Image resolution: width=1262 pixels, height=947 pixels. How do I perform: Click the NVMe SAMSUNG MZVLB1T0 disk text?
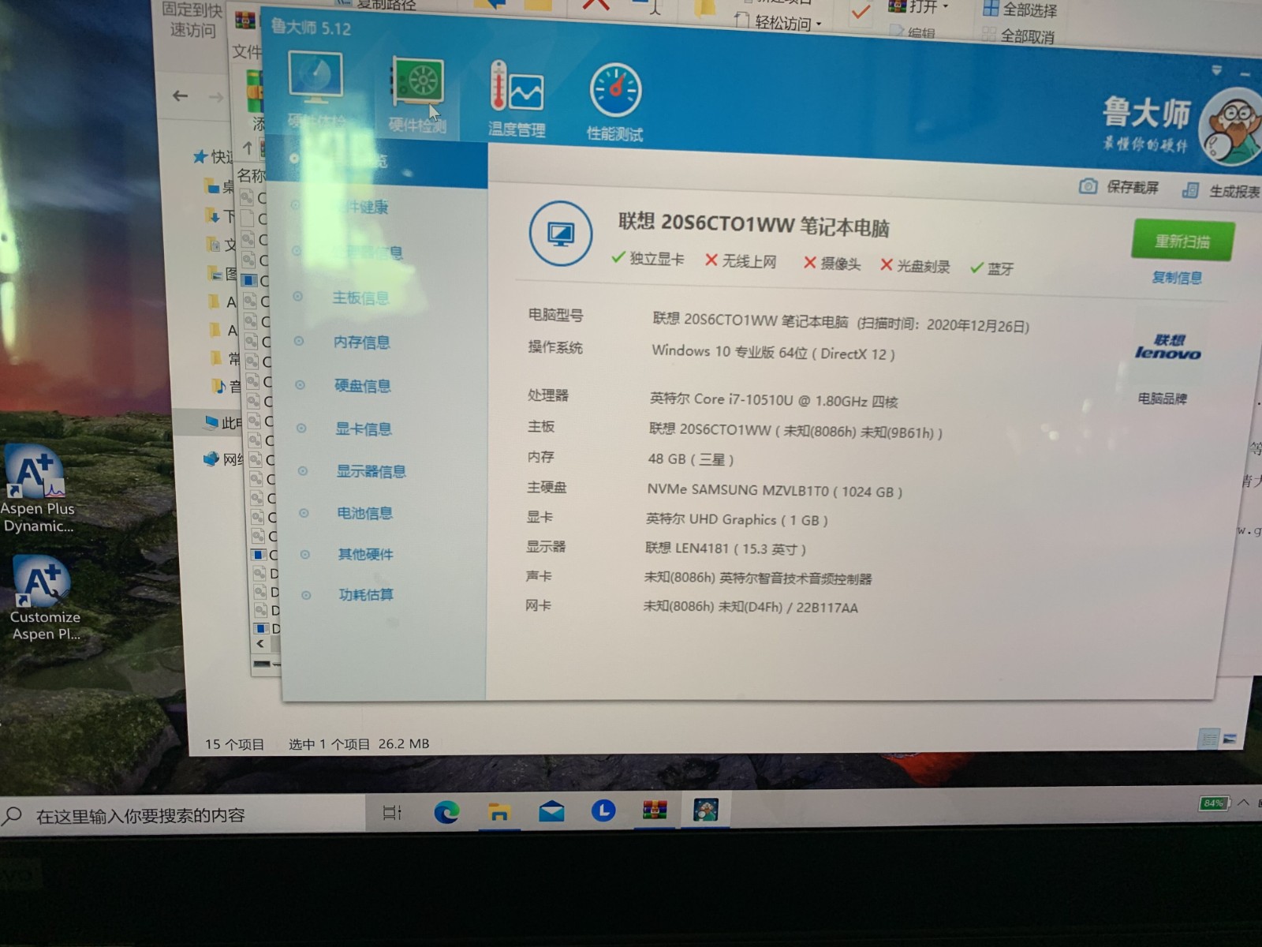775,491
